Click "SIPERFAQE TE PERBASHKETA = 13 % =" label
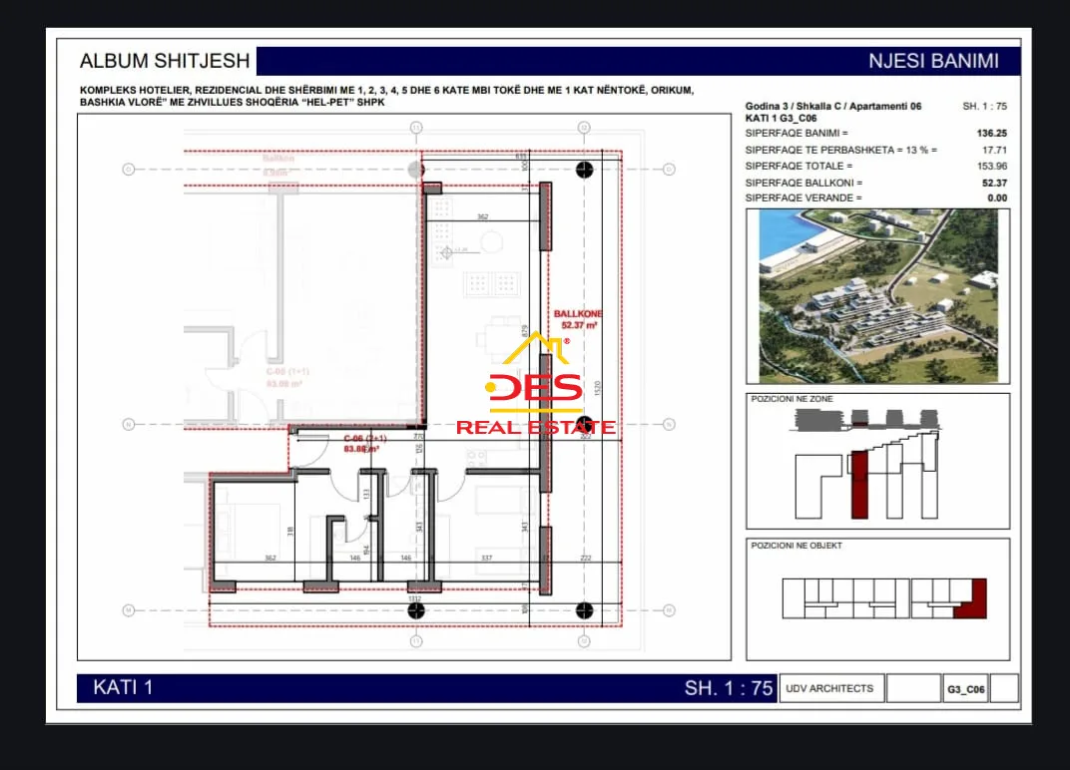Viewport: 1070px width, 770px height. (840, 150)
